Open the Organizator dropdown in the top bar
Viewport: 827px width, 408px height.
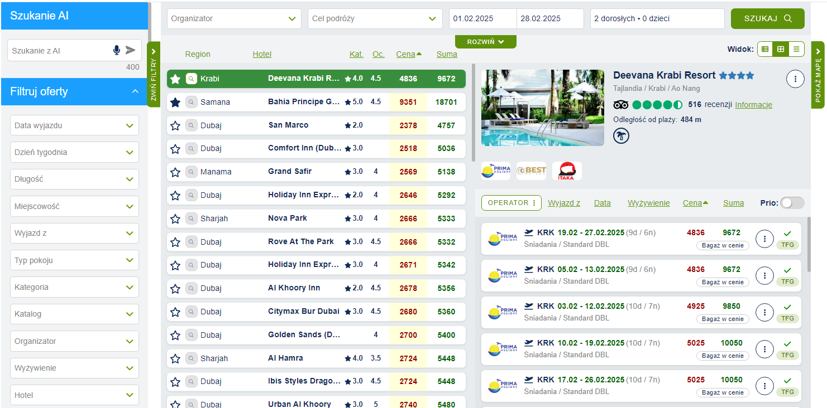(234, 18)
